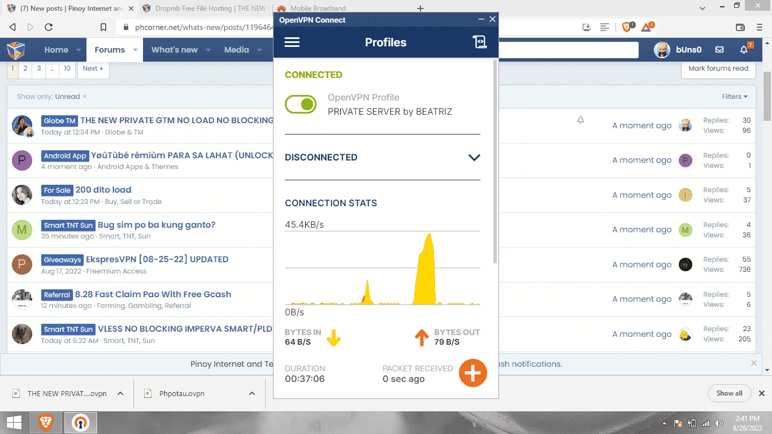Screen dimensions: 772x434
Task: Click the DURATION 00:37:06 value
Action: (x=305, y=379)
